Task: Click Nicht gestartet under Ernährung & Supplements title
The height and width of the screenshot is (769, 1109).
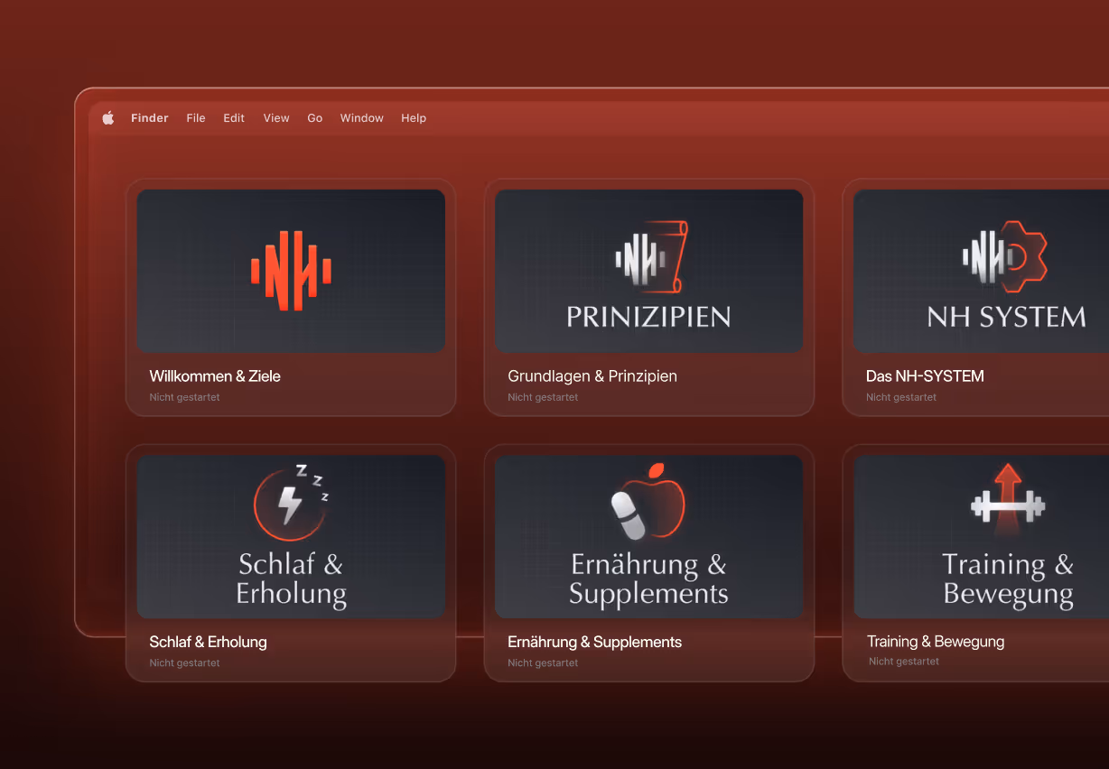Action: pos(543,662)
